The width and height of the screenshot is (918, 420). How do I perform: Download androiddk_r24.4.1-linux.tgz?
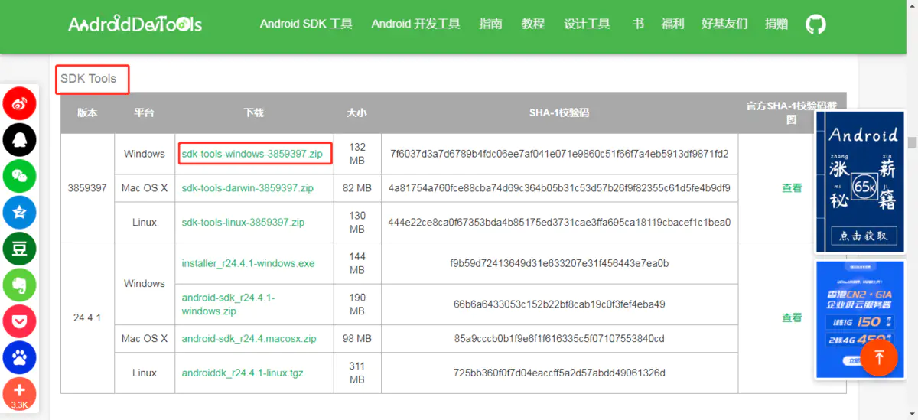(x=243, y=373)
